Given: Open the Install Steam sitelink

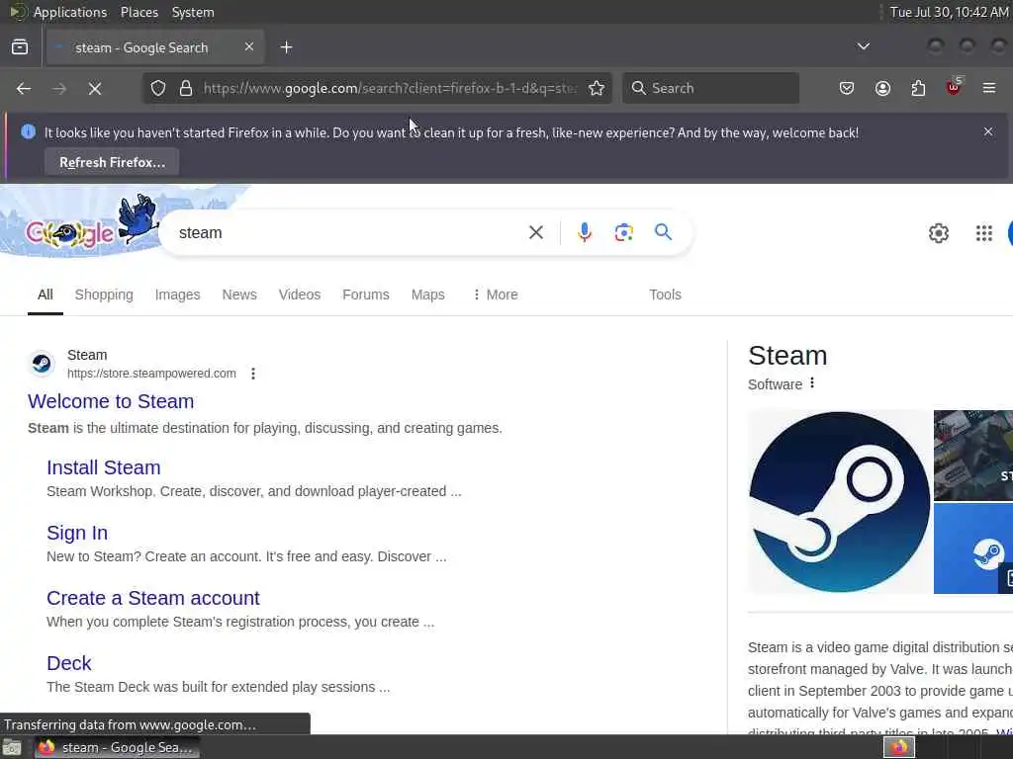Looking at the screenshot, I should tap(103, 467).
